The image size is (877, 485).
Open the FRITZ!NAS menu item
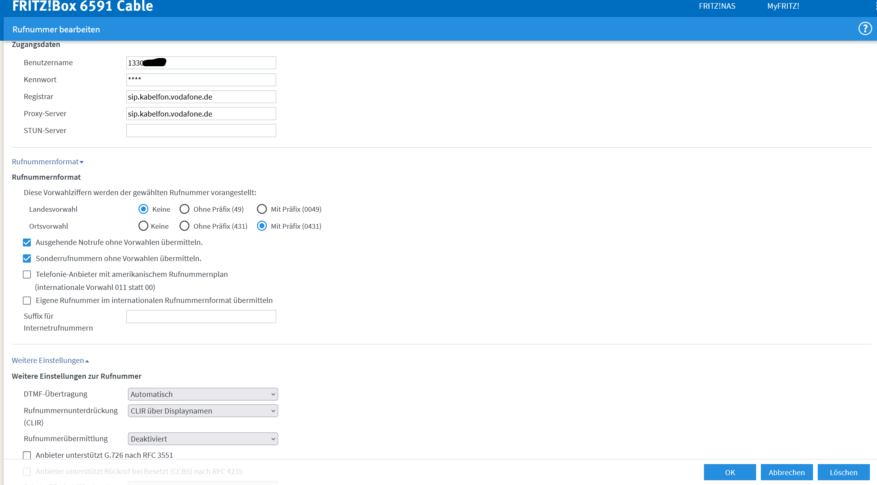click(717, 6)
